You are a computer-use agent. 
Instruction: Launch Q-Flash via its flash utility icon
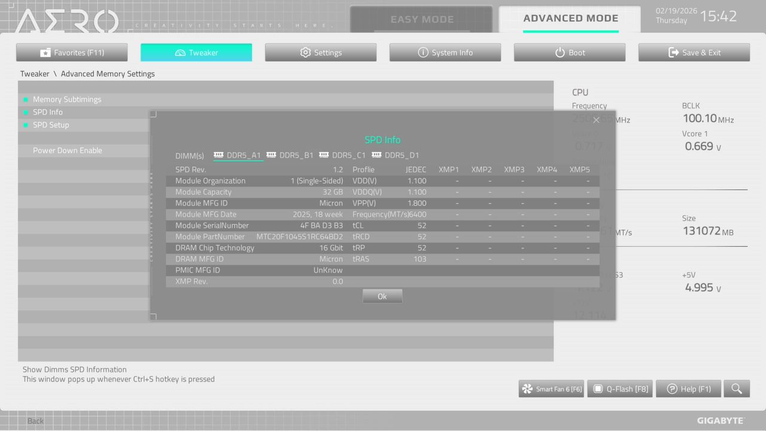[x=597, y=388]
